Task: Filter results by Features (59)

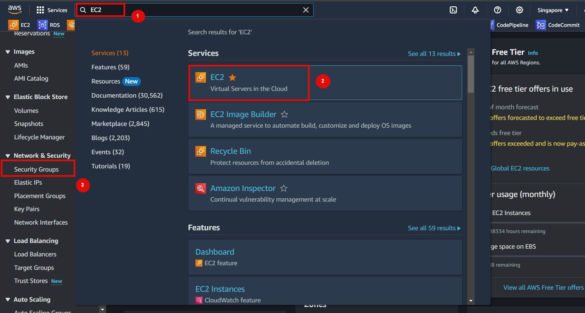Action: click(x=110, y=67)
